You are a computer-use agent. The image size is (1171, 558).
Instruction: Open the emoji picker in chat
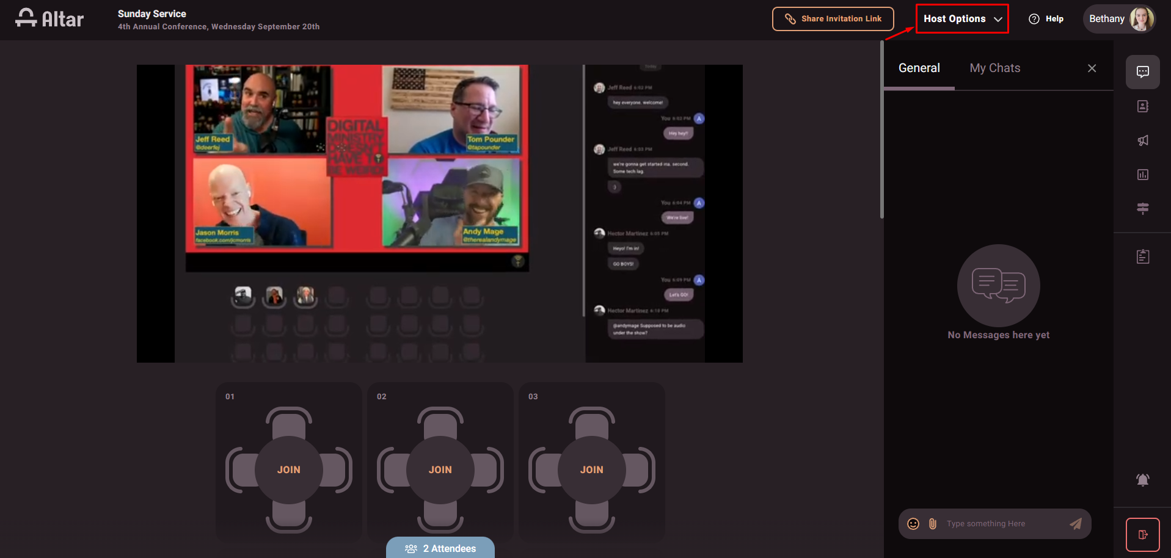[x=913, y=524]
